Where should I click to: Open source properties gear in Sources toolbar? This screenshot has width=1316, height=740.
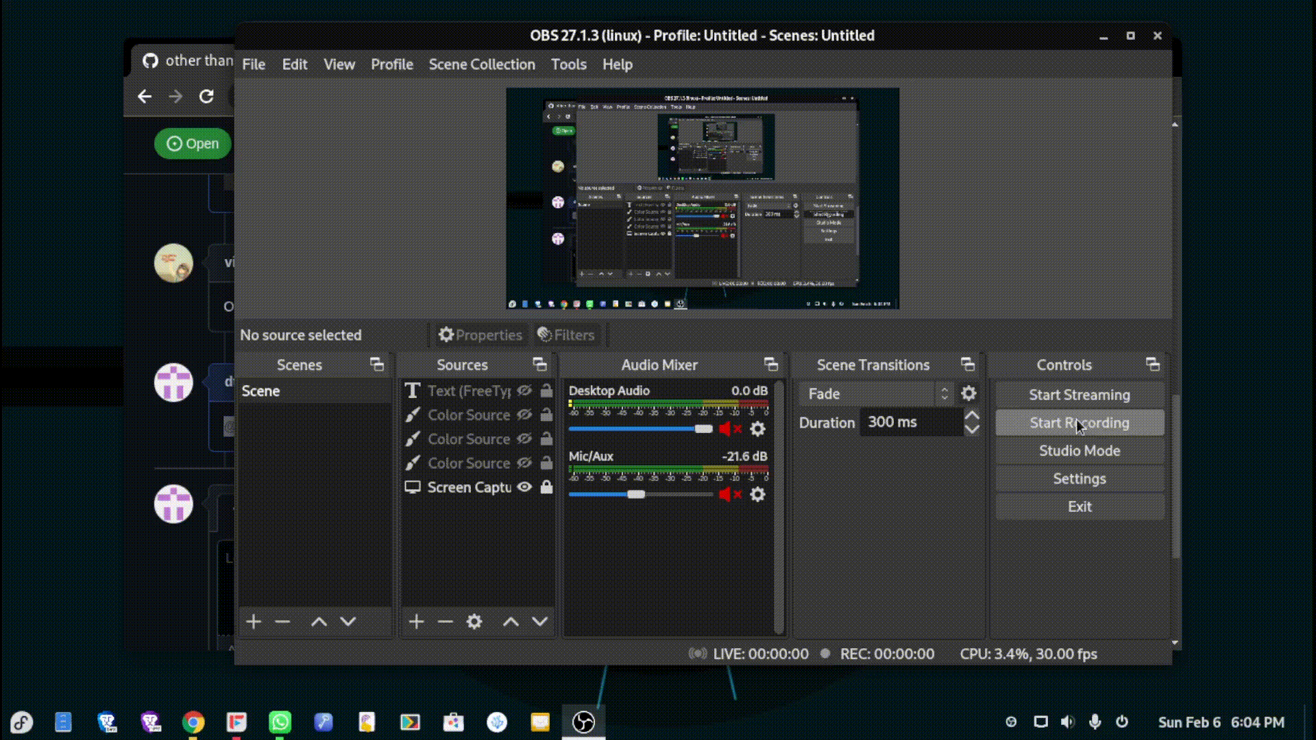coord(474,621)
